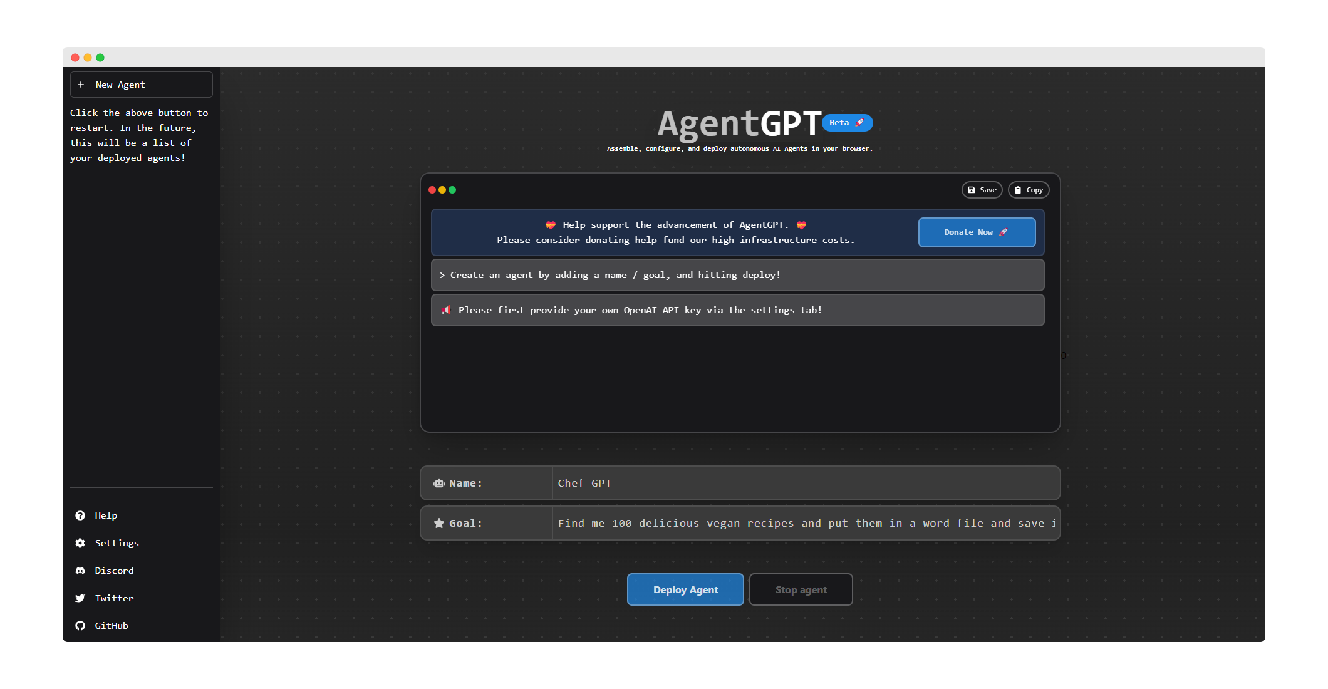Click the green dot in the chat window header
Screen dimensions: 1328x689
pyautogui.click(x=452, y=190)
